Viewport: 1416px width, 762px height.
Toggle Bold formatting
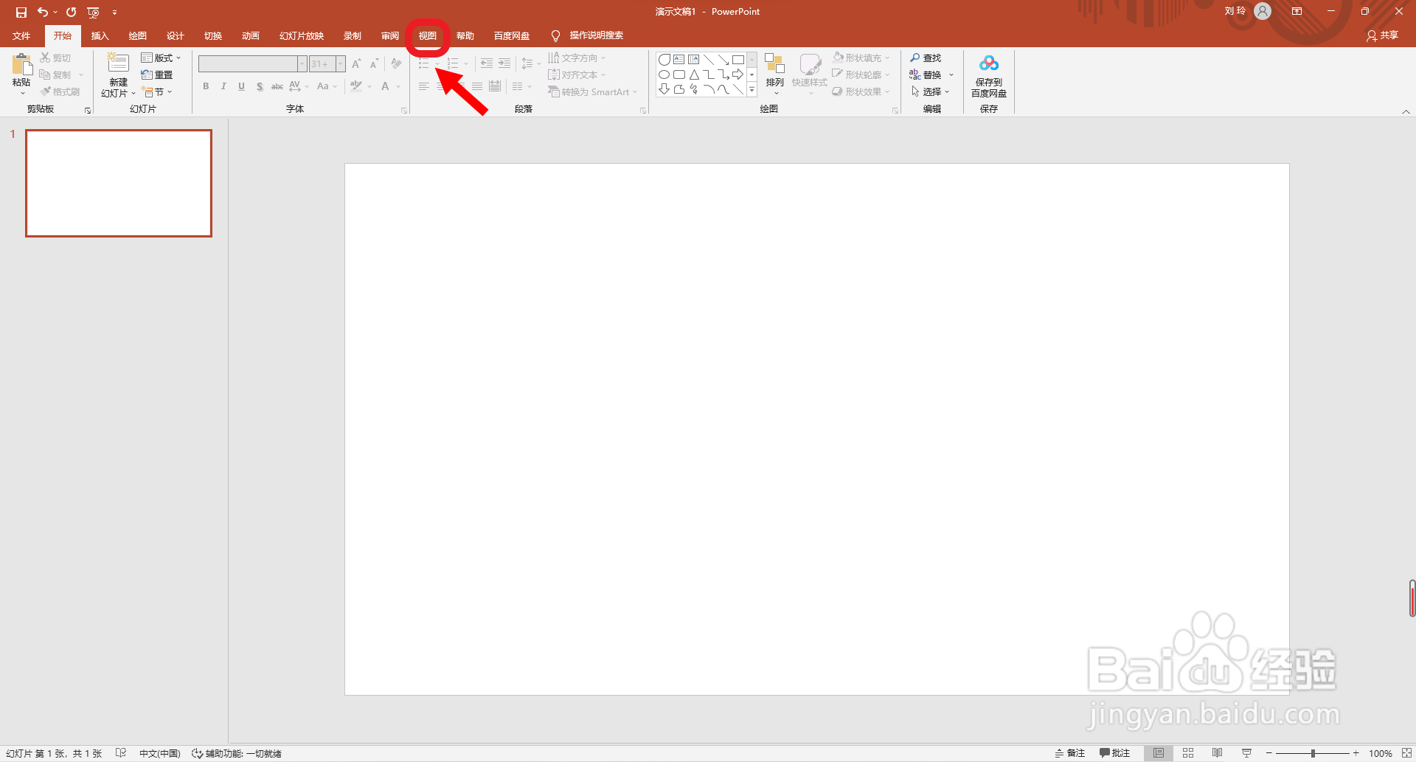click(x=206, y=86)
